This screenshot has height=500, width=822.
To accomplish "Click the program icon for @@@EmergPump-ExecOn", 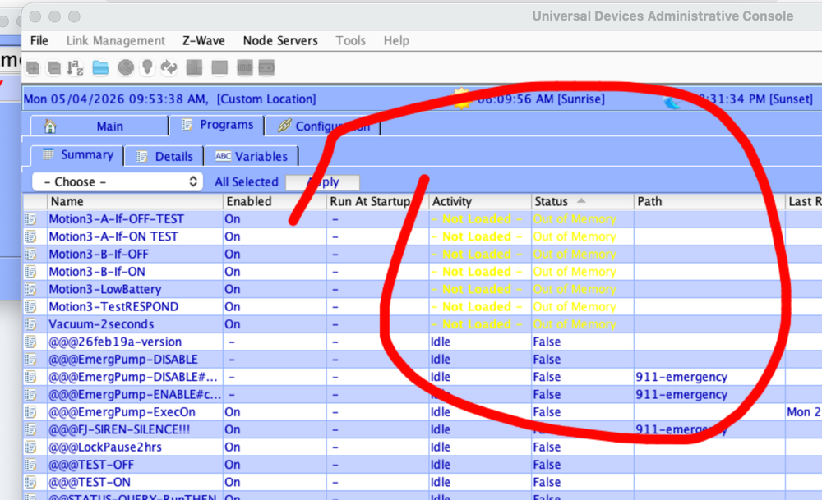I will click(x=31, y=412).
